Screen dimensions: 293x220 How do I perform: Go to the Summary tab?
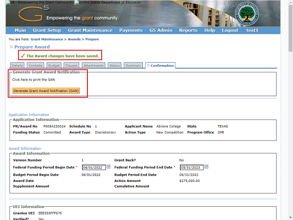(133, 66)
